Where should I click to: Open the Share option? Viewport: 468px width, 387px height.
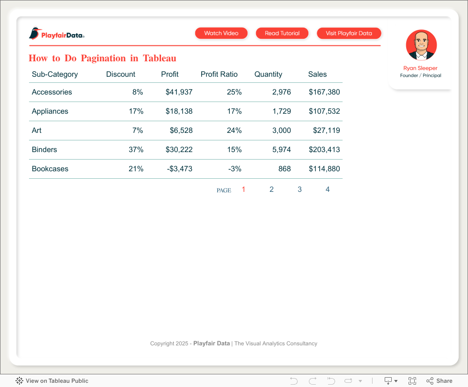[439, 381]
